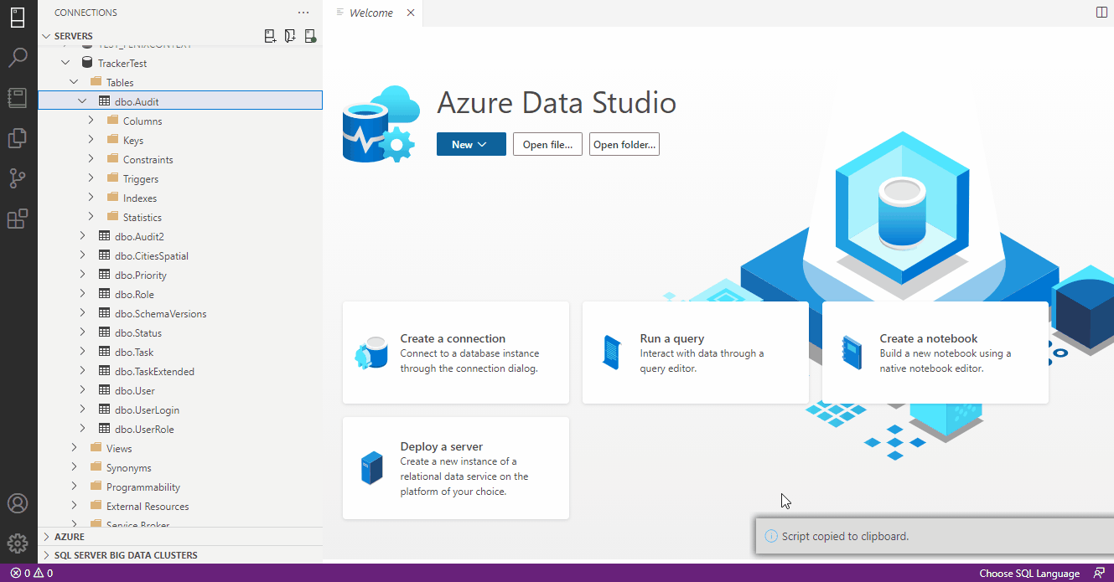The height and width of the screenshot is (582, 1114).
Task: Expand the AZURE section
Action: coord(46,536)
